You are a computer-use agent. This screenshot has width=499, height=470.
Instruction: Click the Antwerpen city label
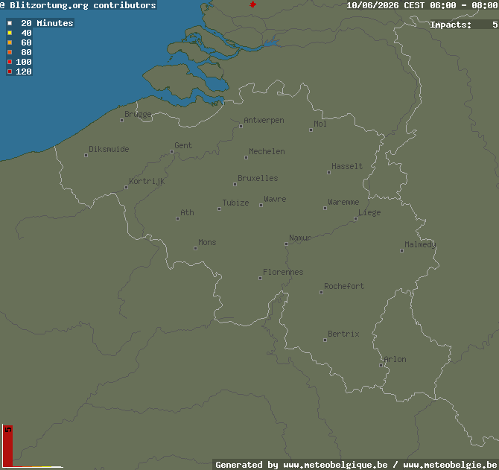[x=264, y=120]
